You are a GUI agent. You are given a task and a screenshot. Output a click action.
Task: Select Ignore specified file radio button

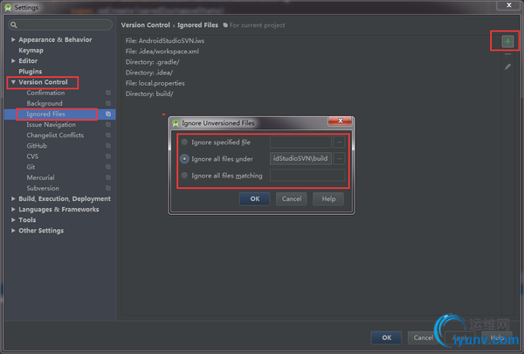point(184,142)
